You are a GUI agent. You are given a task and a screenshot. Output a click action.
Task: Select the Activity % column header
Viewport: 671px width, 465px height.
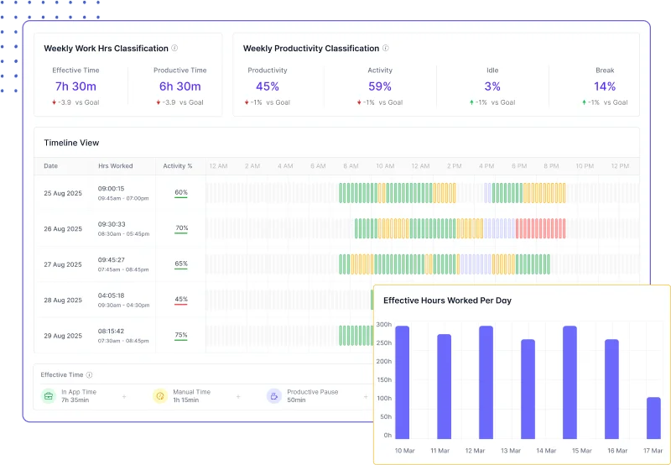click(178, 166)
